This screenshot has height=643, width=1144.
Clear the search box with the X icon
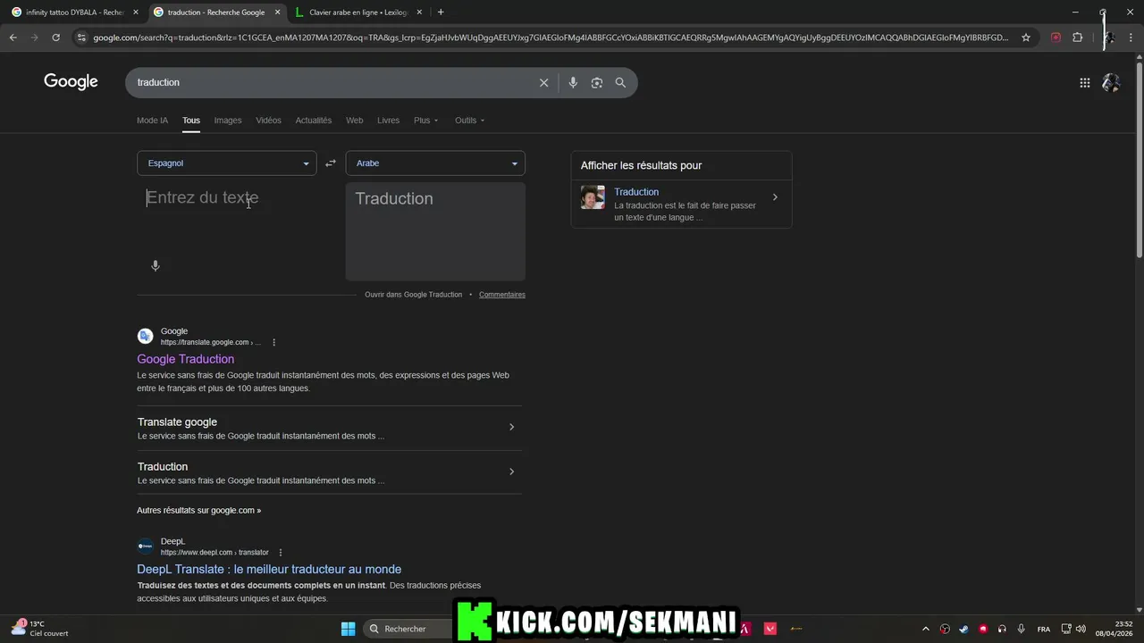point(543,82)
